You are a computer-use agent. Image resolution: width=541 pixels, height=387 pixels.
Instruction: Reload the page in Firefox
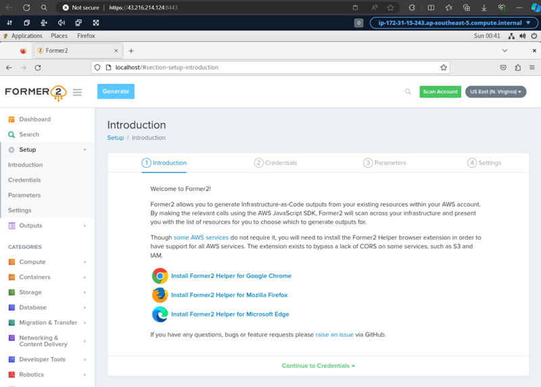click(x=38, y=68)
